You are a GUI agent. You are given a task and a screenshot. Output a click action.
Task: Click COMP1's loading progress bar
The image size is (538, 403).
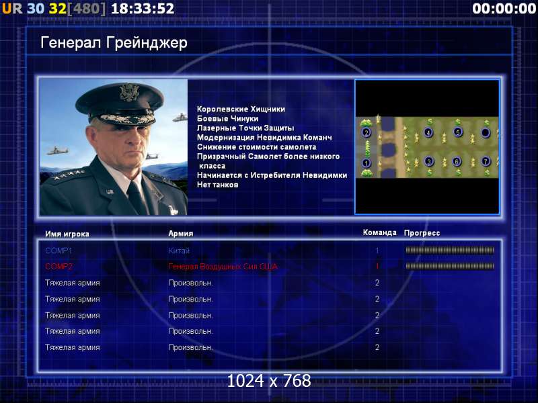click(450, 250)
